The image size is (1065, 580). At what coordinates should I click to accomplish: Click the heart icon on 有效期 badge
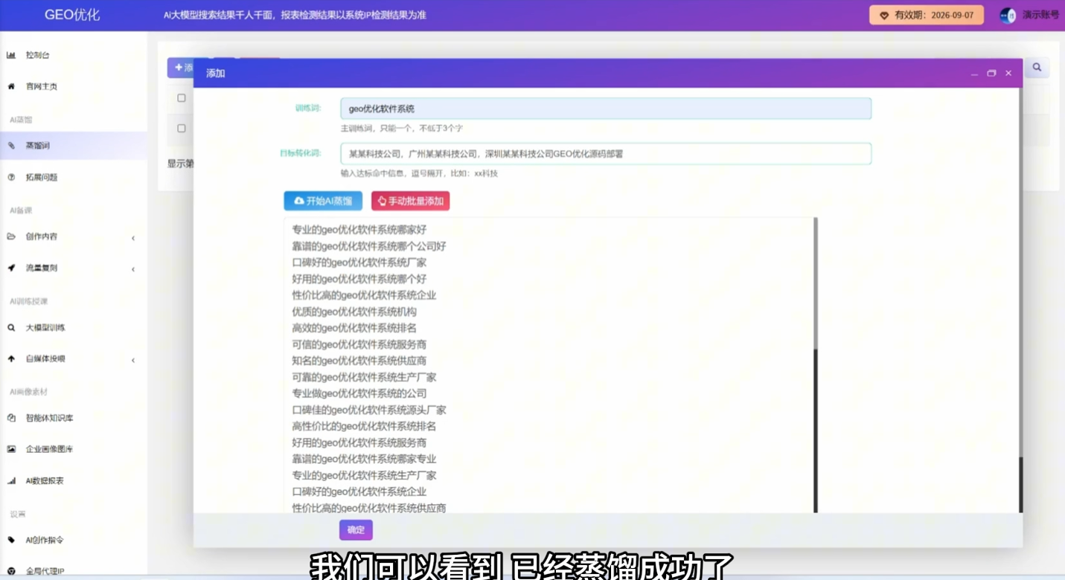(x=886, y=15)
